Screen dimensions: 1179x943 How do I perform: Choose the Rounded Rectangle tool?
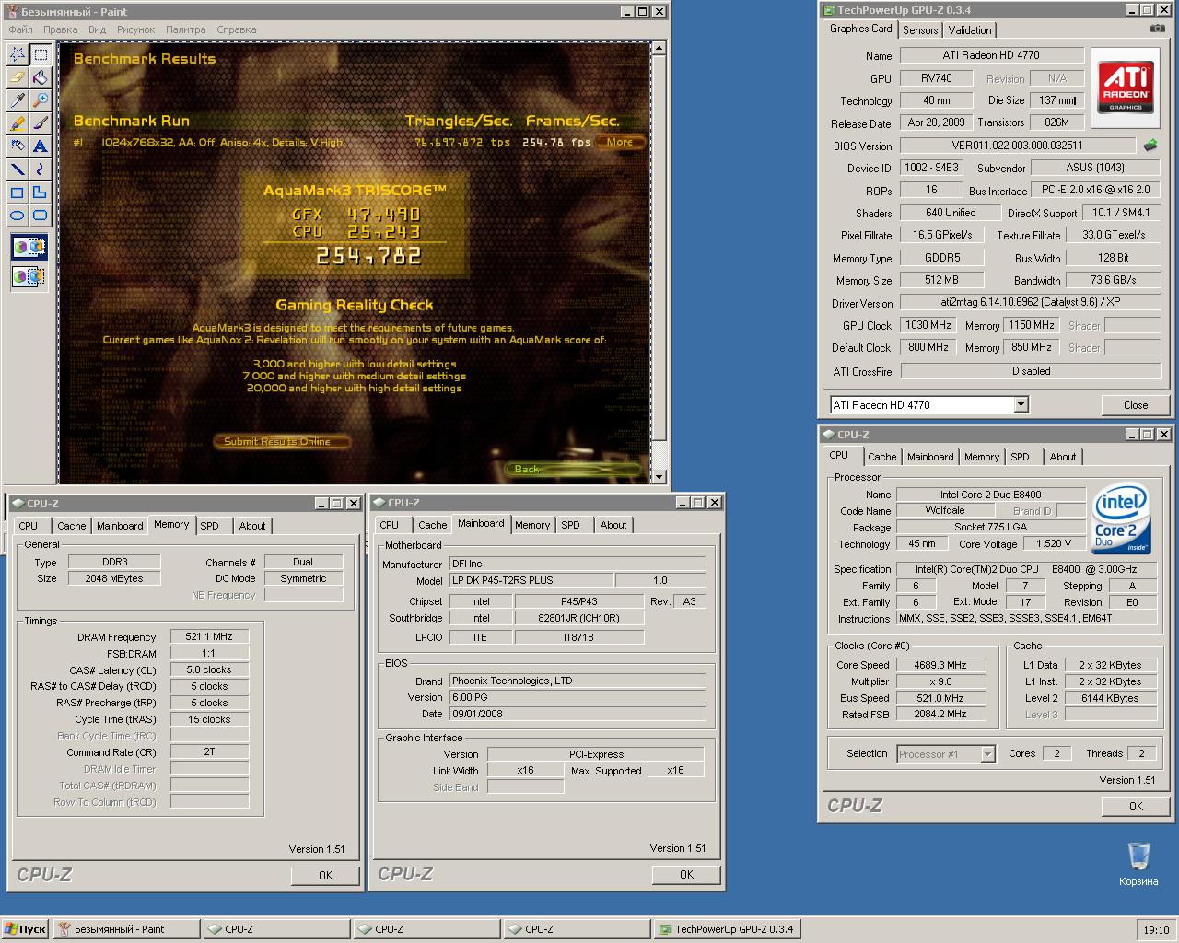click(41, 215)
